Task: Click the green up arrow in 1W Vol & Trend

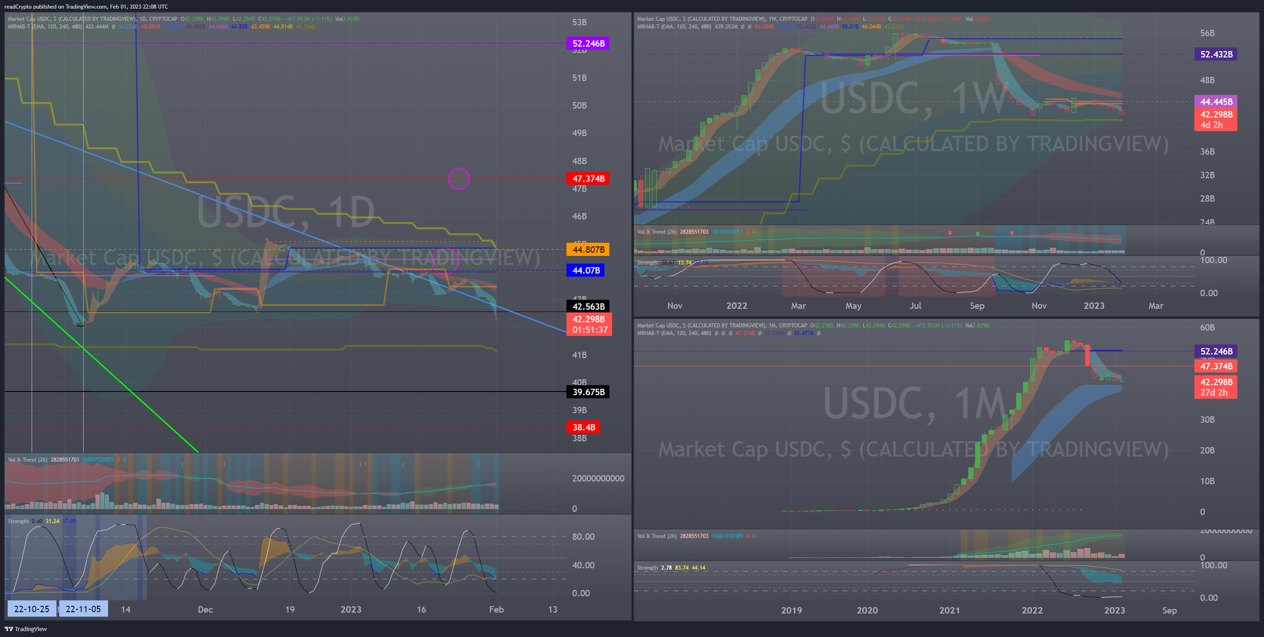Action: pyautogui.click(x=977, y=234)
